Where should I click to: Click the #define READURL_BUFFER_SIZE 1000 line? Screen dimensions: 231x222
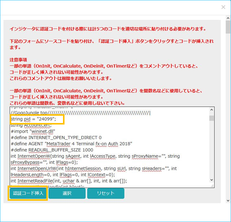click(x=52, y=150)
